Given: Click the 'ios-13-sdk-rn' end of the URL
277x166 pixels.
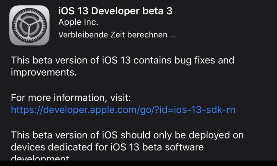Looking at the screenshot, I should [205, 110].
